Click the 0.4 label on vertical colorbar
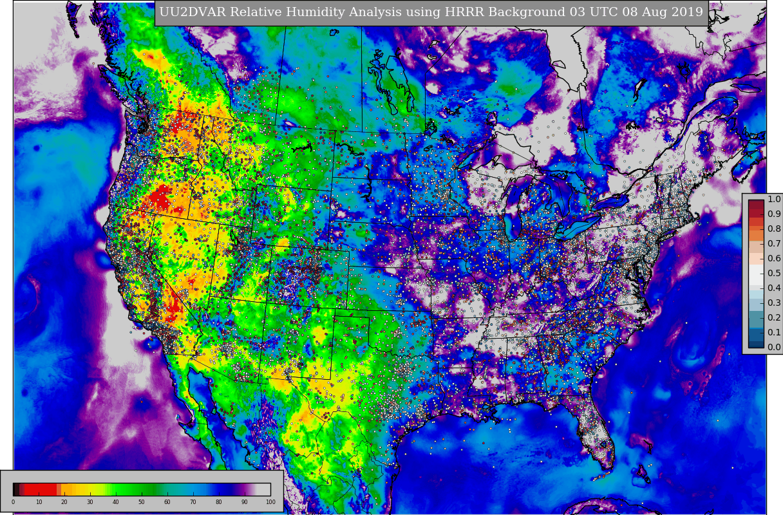The height and width of the screenshot is (515, 783). click(x=774, y=288)
